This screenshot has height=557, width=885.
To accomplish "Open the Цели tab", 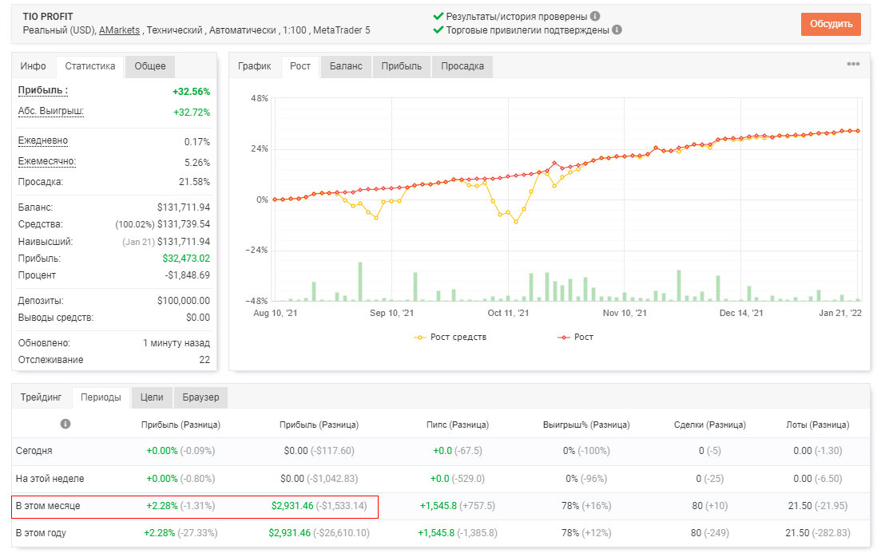I will pos(152,397).
